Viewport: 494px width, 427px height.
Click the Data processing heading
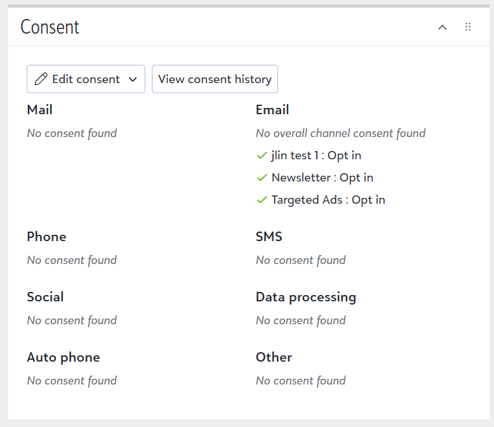pyautogui.click(x=305, y=297)
